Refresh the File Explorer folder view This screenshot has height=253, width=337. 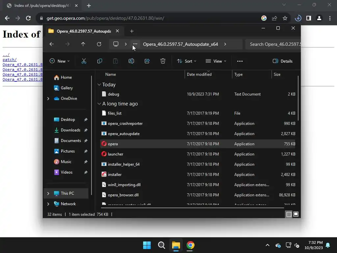click(99, 44)
